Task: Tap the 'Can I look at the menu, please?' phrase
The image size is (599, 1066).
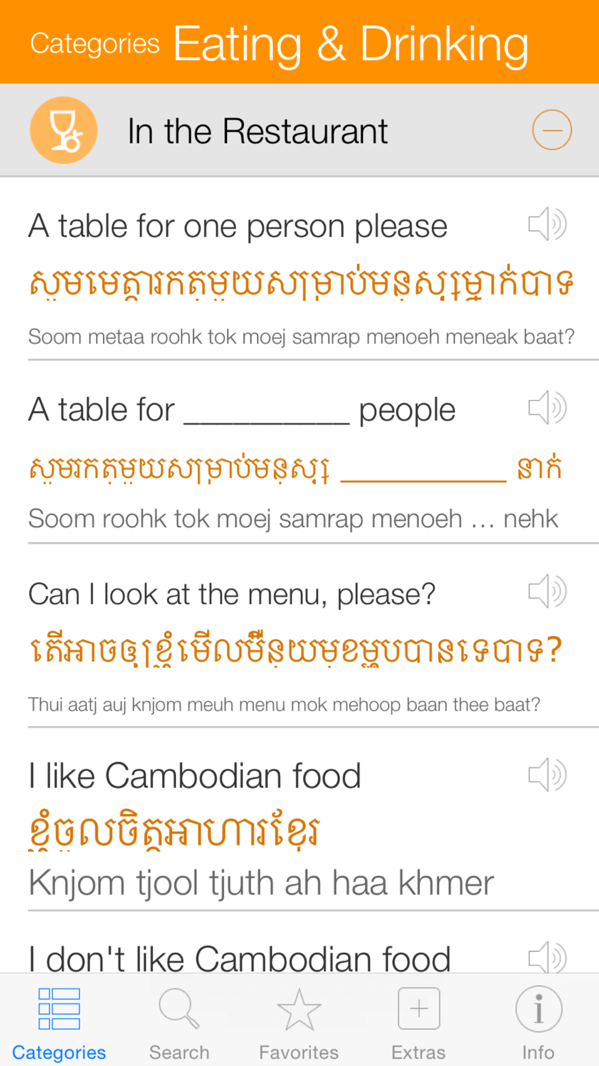Action: (232, 595)
